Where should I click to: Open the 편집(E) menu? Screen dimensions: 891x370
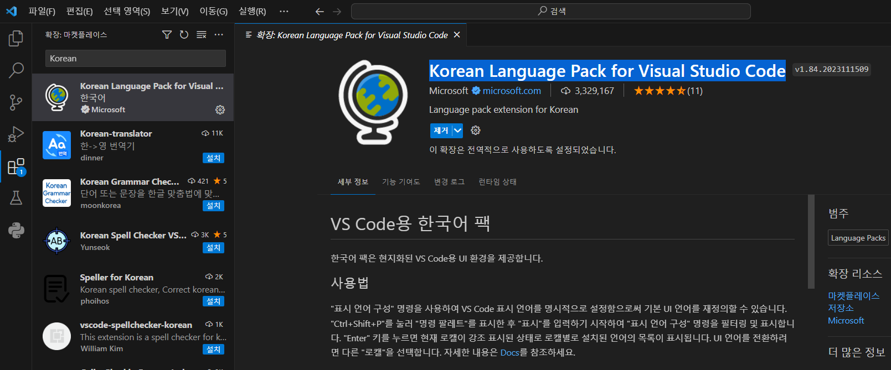[80, 11]
